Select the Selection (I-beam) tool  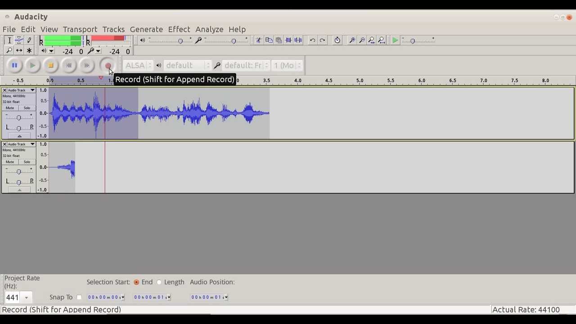point(9,40)
